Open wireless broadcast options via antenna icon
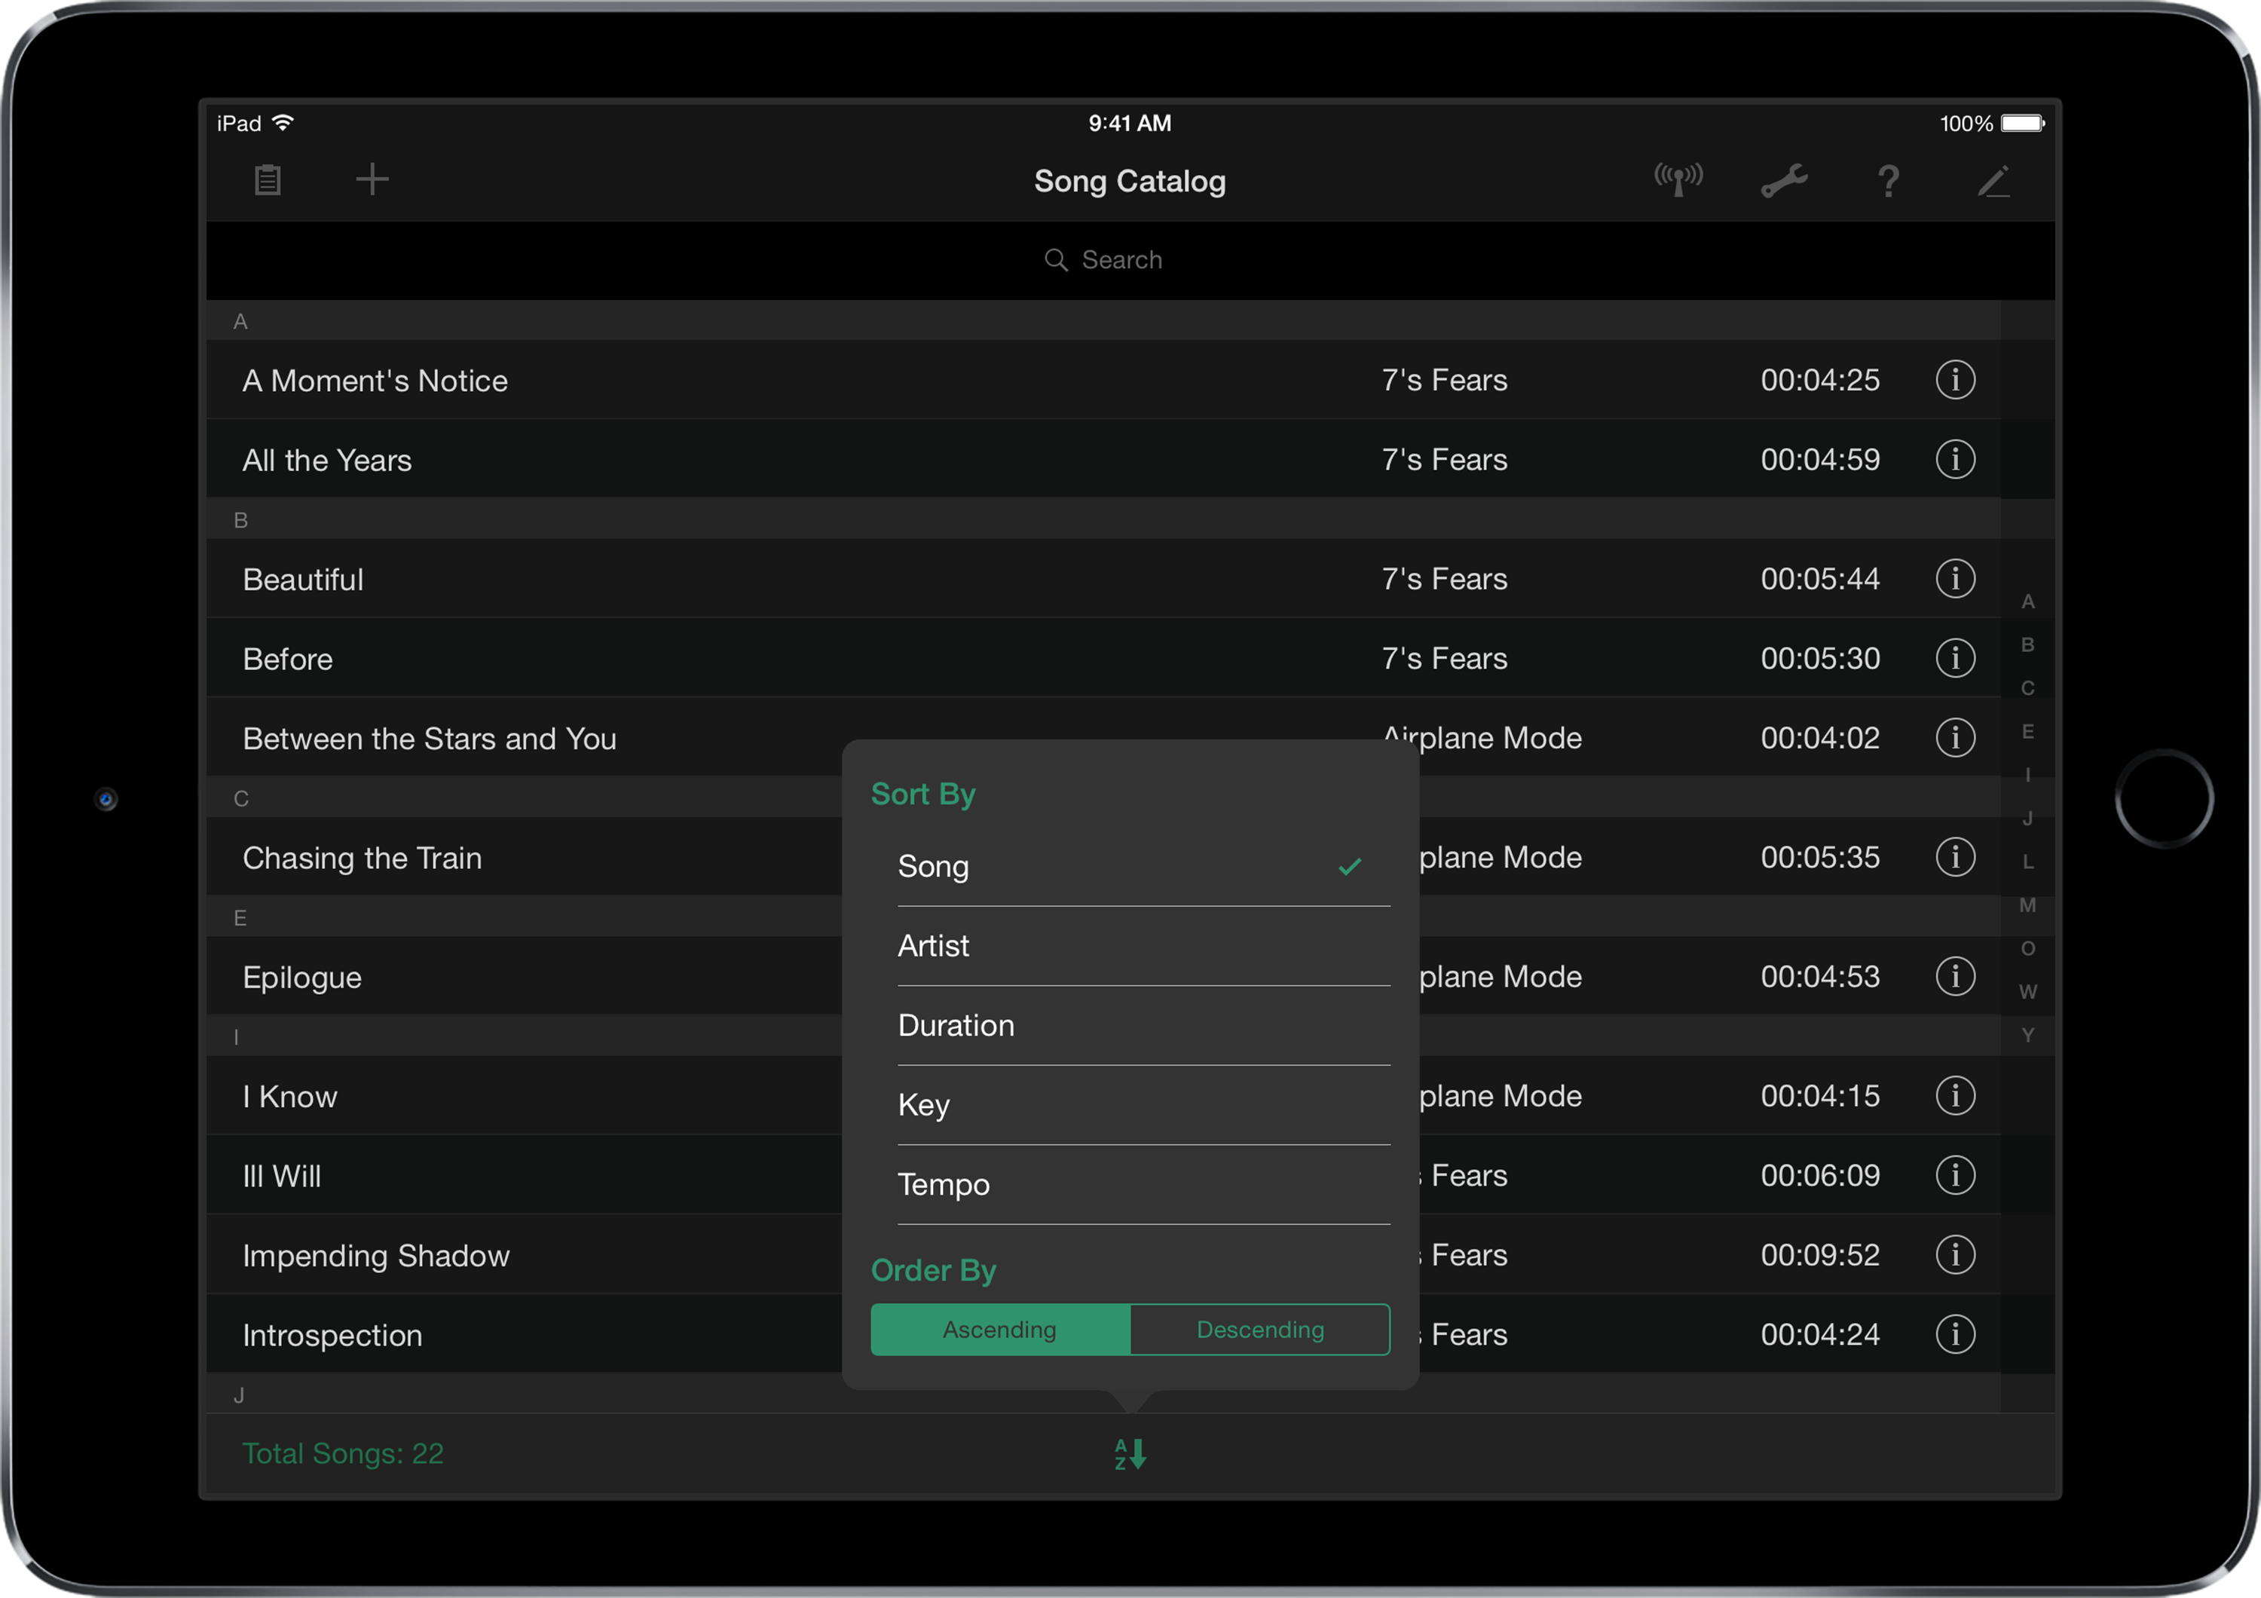This screenshot has width=2261, height=1598. 1679,179
